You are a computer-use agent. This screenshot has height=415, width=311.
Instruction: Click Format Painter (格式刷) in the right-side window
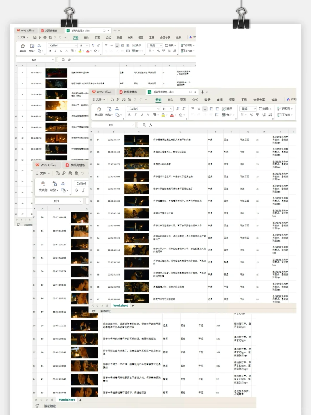tap(99, 111)
